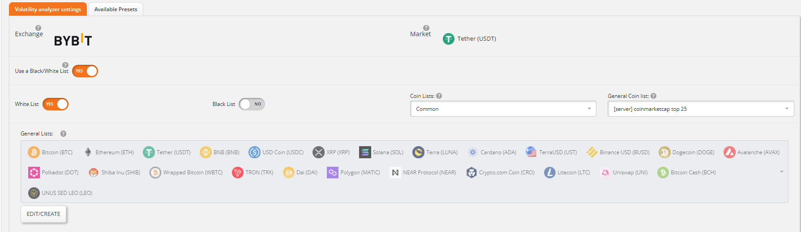This screenshot has width=801, height=232.
Task: Expand the General Lists box arrow
Action: (x=782, y=172)
